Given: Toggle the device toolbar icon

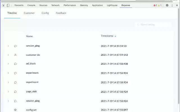Looking at the screenshot, I should (8, 5).
